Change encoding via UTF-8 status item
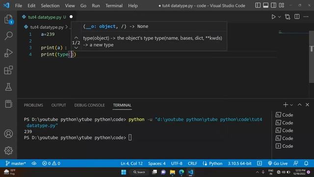Viewport: 314px width, 177px height. tap(177, 163)
